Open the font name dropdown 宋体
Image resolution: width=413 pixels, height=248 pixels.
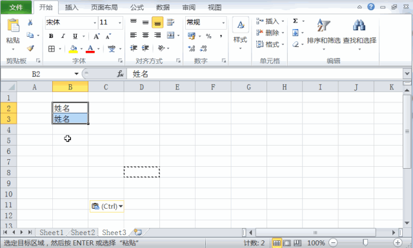95,23
